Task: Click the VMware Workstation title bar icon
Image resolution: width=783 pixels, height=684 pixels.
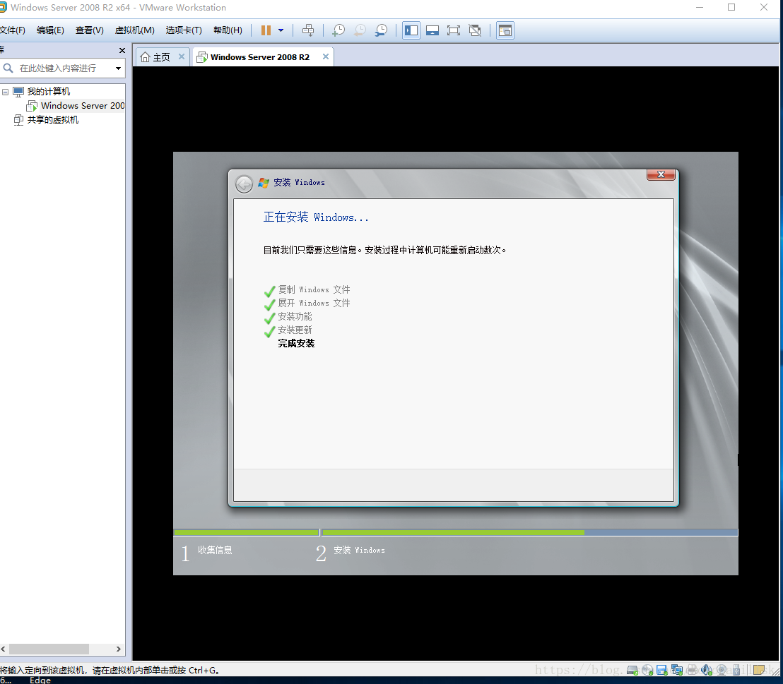Action: pyautogui.click(x=3, y=8)
